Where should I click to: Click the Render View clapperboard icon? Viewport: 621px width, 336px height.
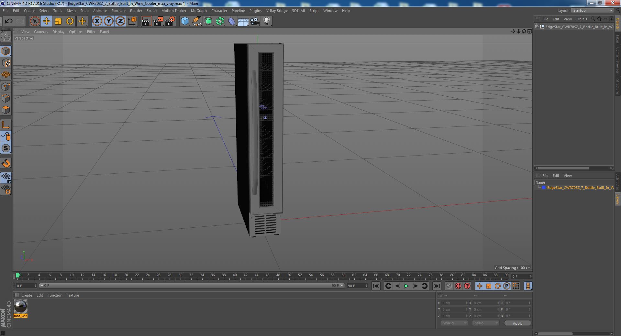(x=146, y=21)
